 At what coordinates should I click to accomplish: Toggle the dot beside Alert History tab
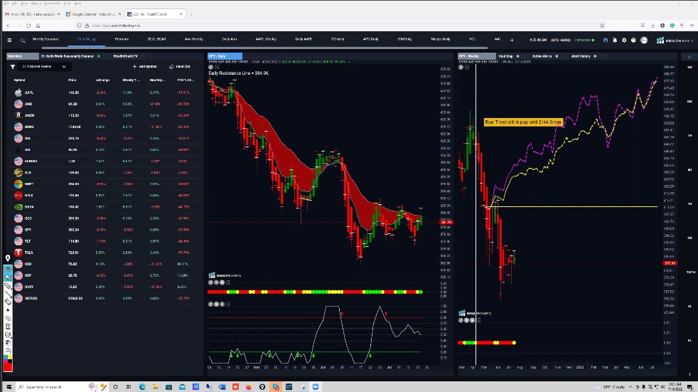(595, 57)
